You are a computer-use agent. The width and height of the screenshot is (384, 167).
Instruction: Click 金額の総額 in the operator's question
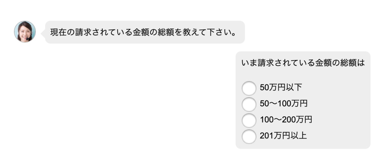(x=153, y=32)
